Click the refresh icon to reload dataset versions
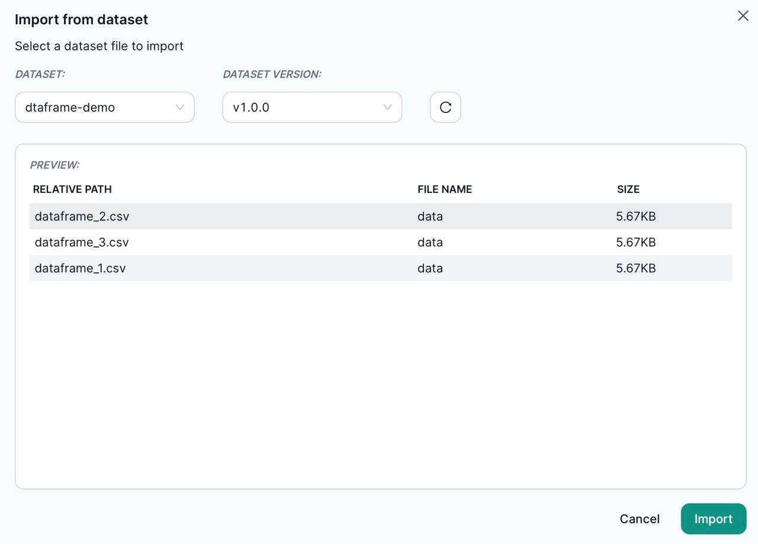Viewport: 758px width, 544px height. [x=445, y=107]
